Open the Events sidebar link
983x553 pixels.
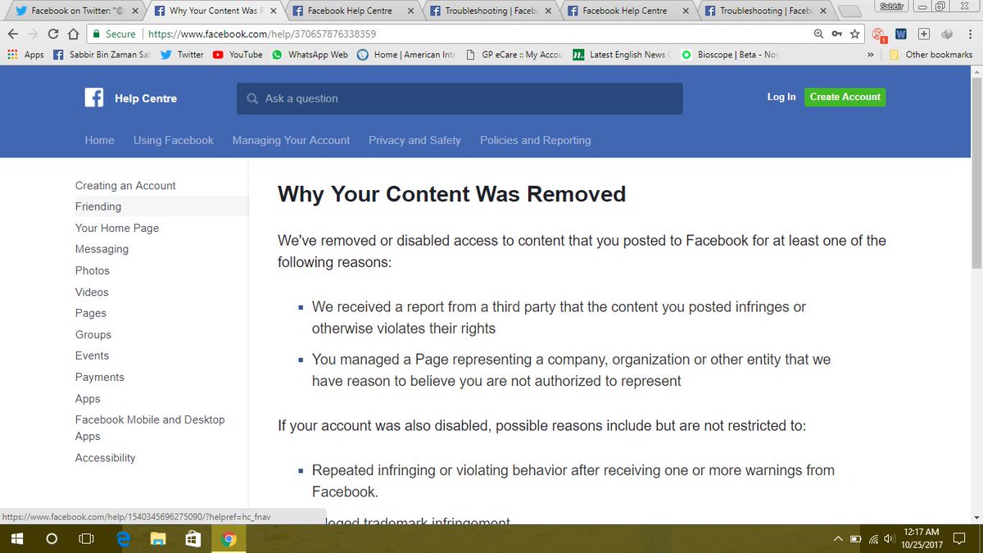92,356
